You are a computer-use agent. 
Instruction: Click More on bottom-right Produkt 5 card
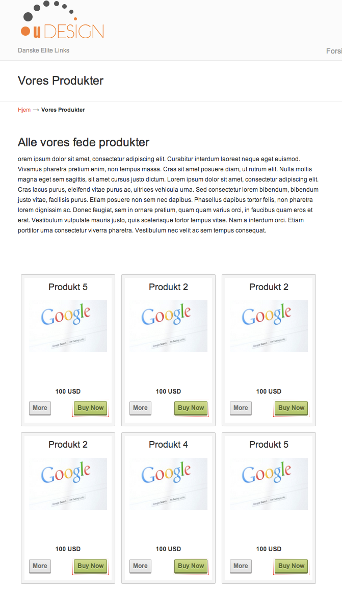241,566
